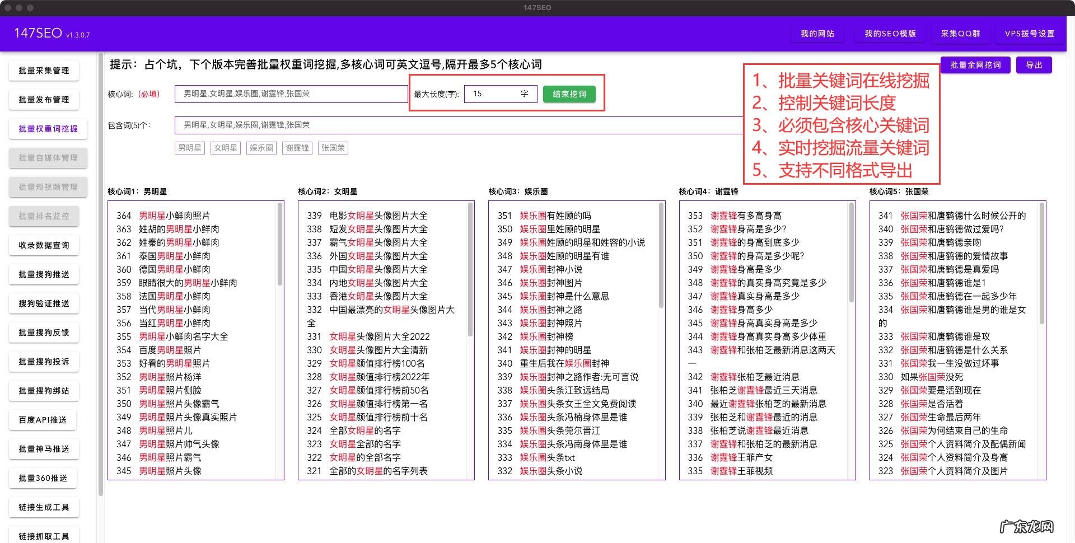Export results with 导出 button
Viewport: 1075px width, 543px height.
[1034, 64]
